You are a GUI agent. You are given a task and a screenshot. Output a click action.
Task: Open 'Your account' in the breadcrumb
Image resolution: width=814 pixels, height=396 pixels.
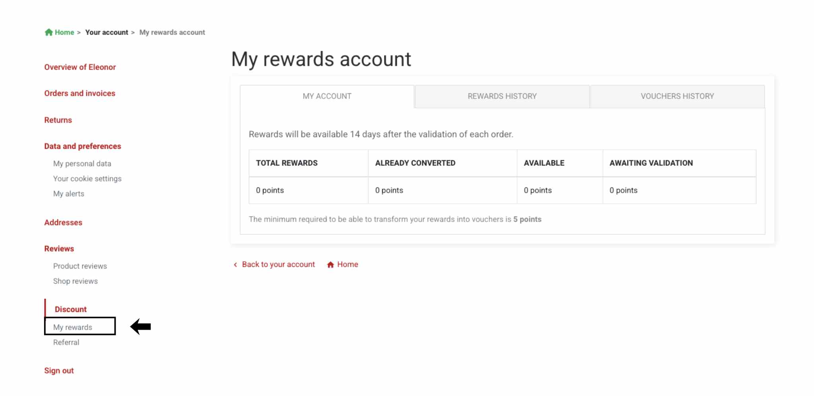107,32
